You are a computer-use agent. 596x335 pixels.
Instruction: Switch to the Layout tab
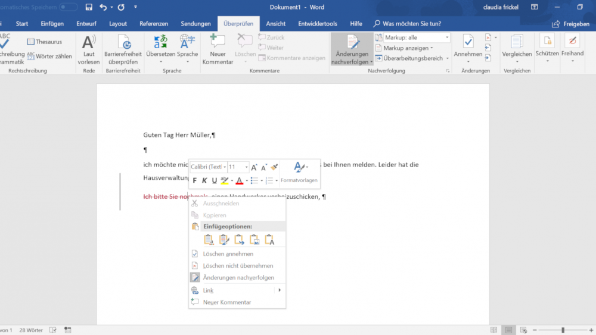[x=118, y=24]
